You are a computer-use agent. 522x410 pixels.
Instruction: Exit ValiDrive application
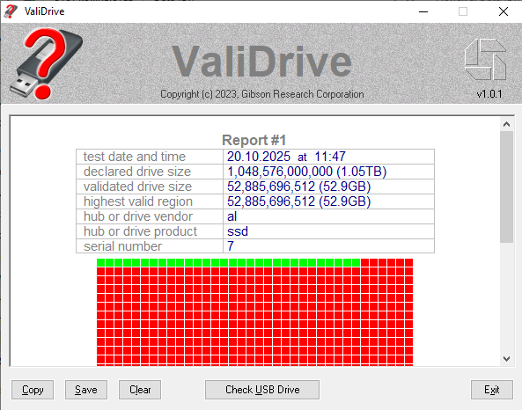pyautogui.click(x=492, y=390)
